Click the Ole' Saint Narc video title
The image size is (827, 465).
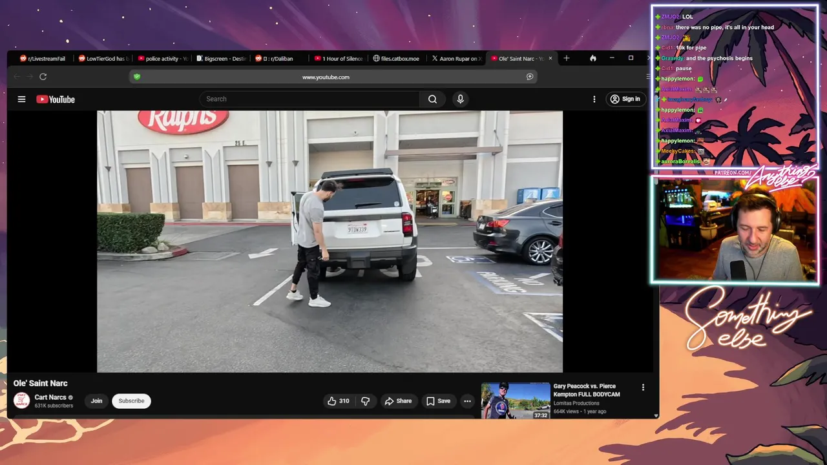point(41,383)
